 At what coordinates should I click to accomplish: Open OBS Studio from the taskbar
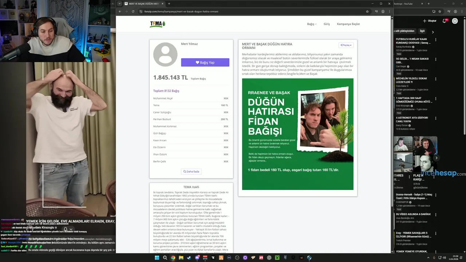point(237,258)
